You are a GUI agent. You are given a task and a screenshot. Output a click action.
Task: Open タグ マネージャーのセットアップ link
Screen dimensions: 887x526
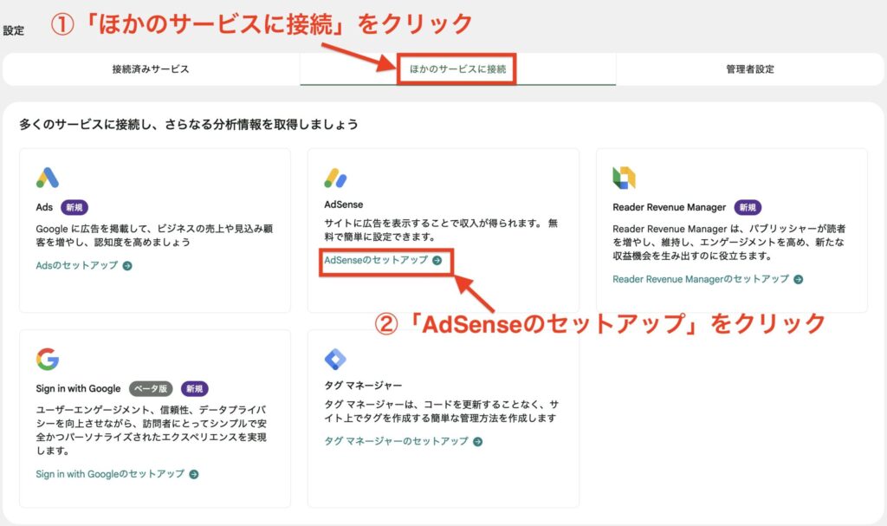tap(396, 442)
